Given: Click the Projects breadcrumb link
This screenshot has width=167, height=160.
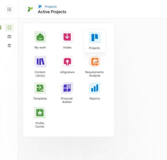Looking at the screenshot, I should click(x=51, y=7).
